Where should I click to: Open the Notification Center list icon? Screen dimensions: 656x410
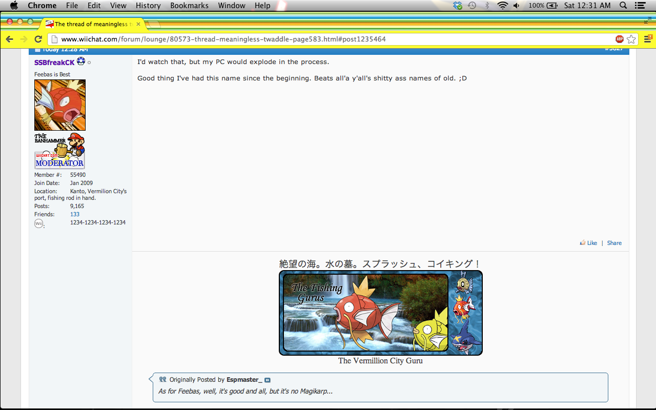(640, 6)
